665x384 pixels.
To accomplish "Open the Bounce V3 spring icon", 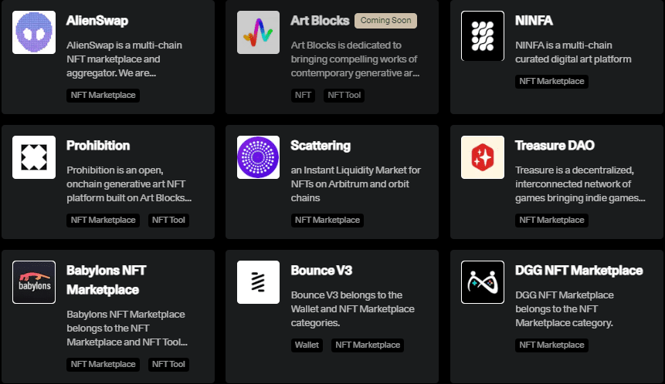I will (x=258, y=282).
